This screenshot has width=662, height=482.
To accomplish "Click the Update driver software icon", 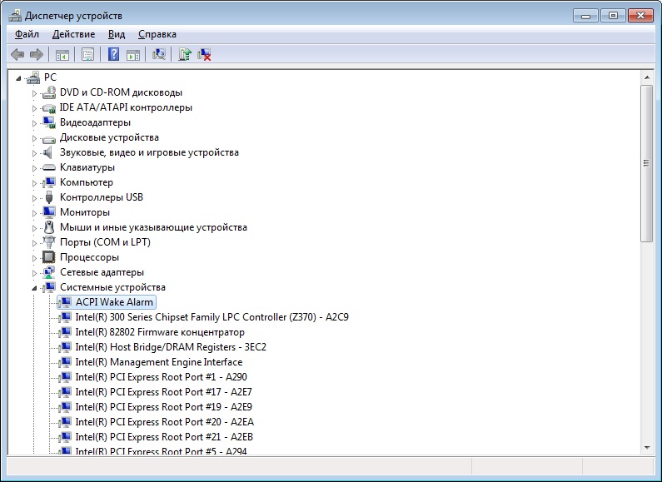I will (185, 54).
